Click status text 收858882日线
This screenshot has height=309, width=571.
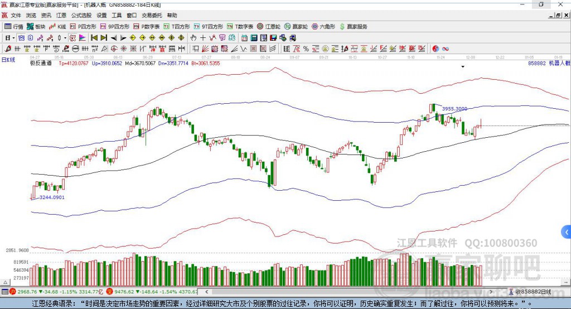pyautogui.click(x=533, y=292)
